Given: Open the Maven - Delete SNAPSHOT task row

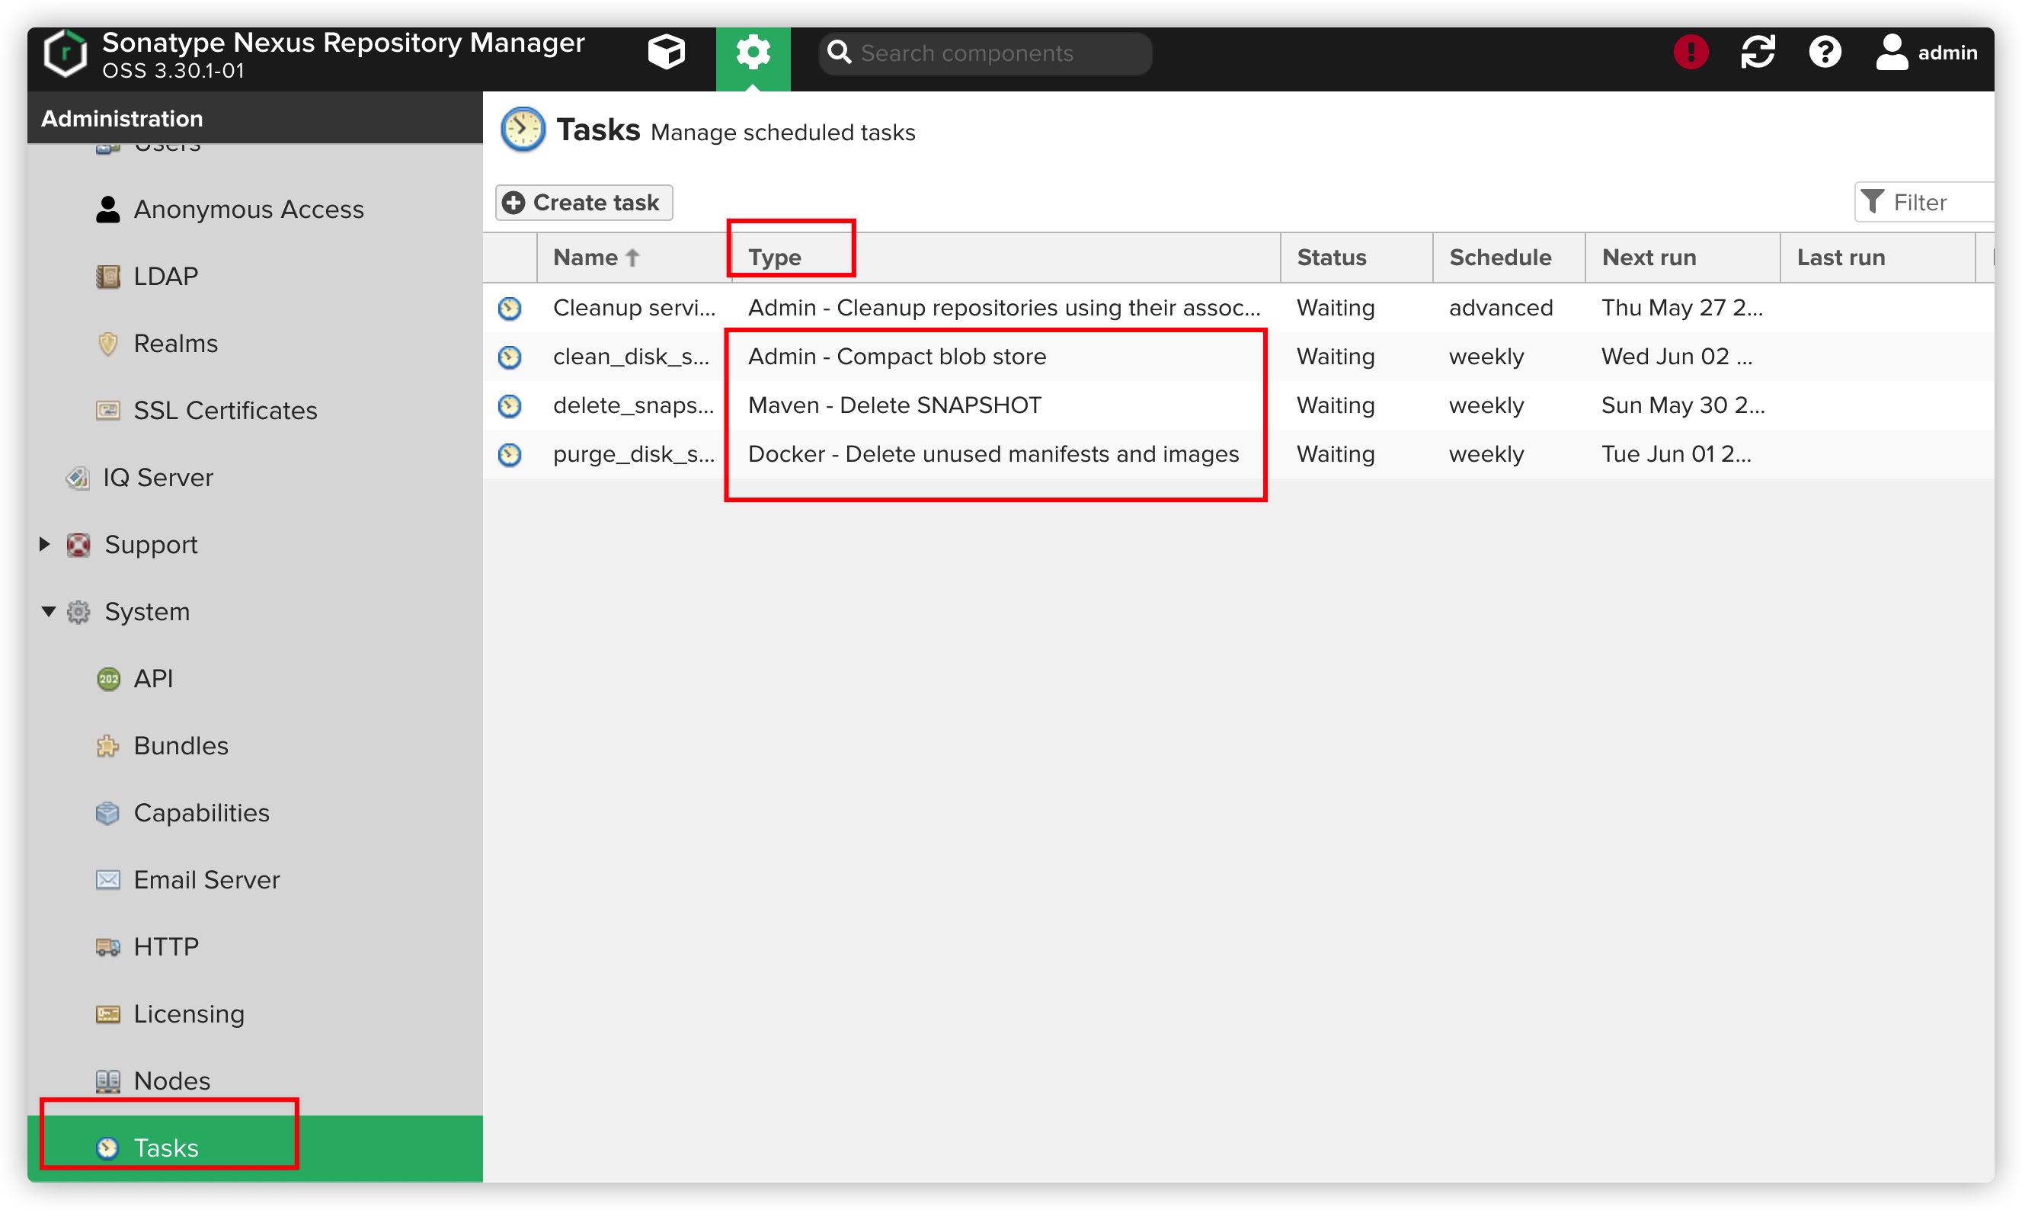Looking at the screenshot, I should click(x=894, y=405).
